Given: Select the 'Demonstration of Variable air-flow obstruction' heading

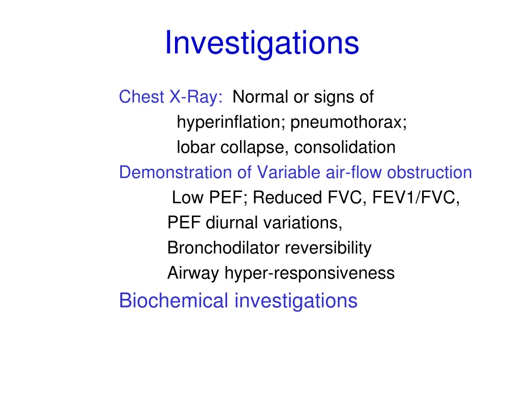Looking at the screenshot, I should (295, 172).
